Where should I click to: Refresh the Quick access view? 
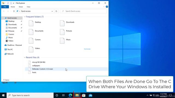[56, 11]
